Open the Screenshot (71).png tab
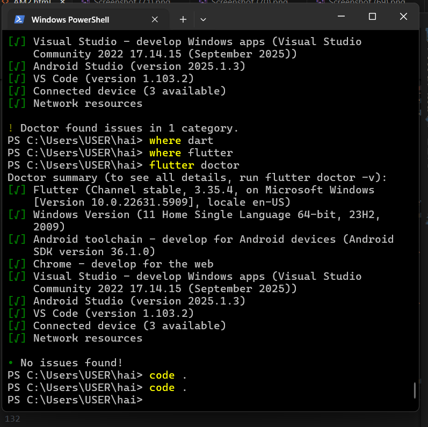Viewport: 428px width, 427px height. coord(132,2)
